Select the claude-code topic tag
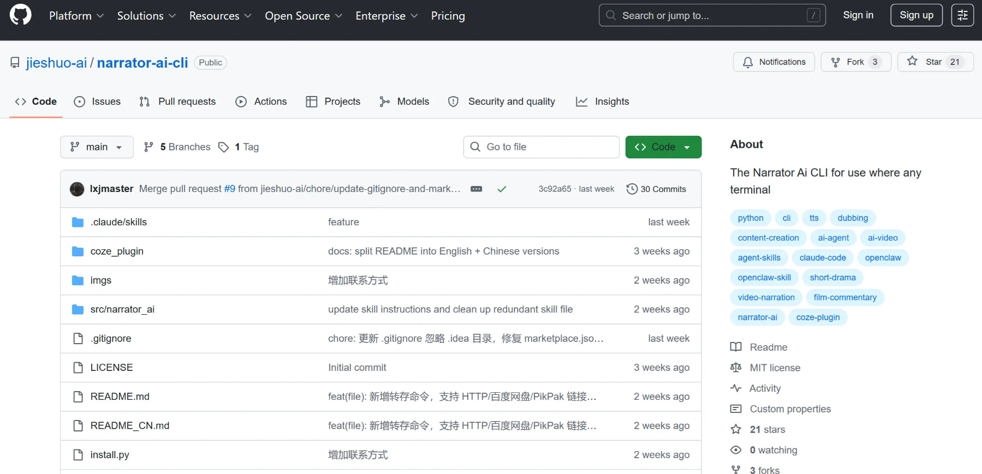 click(x=822, y=257)
